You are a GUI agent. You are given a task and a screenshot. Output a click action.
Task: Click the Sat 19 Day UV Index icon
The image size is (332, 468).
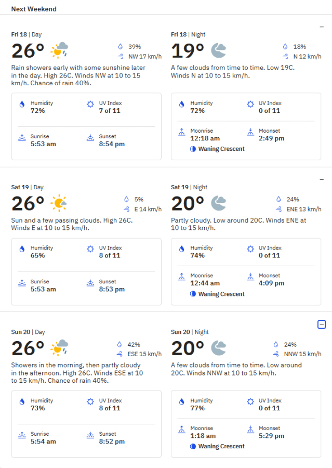[x=90, y=249]
